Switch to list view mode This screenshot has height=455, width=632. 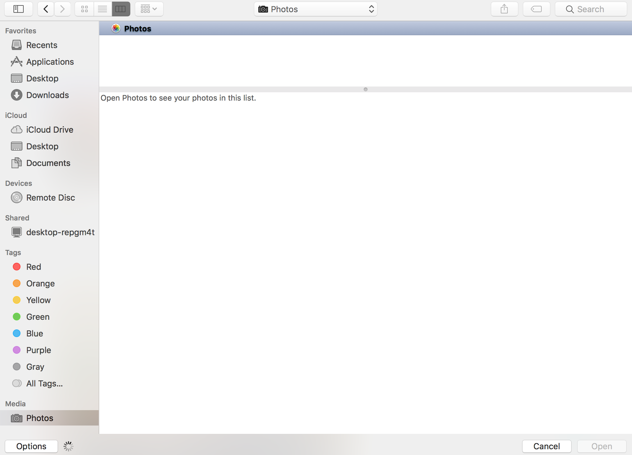(102, 9)
